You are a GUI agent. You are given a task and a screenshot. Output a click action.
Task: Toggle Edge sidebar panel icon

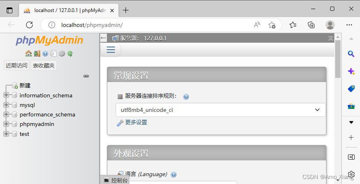coord(351,157)
